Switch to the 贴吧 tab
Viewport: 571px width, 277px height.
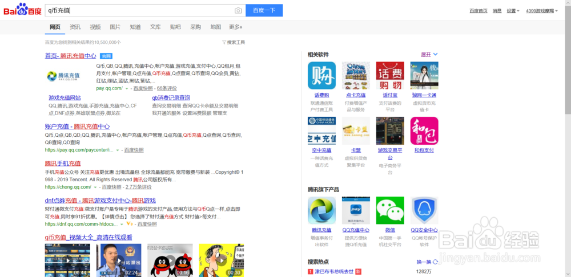tap(175, 27)
